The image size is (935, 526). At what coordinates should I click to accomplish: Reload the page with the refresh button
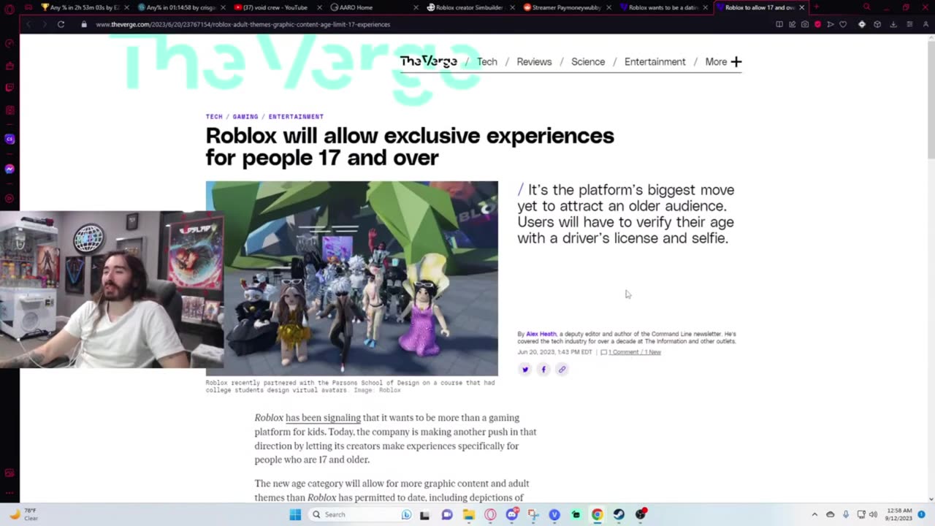coord(61,24)
